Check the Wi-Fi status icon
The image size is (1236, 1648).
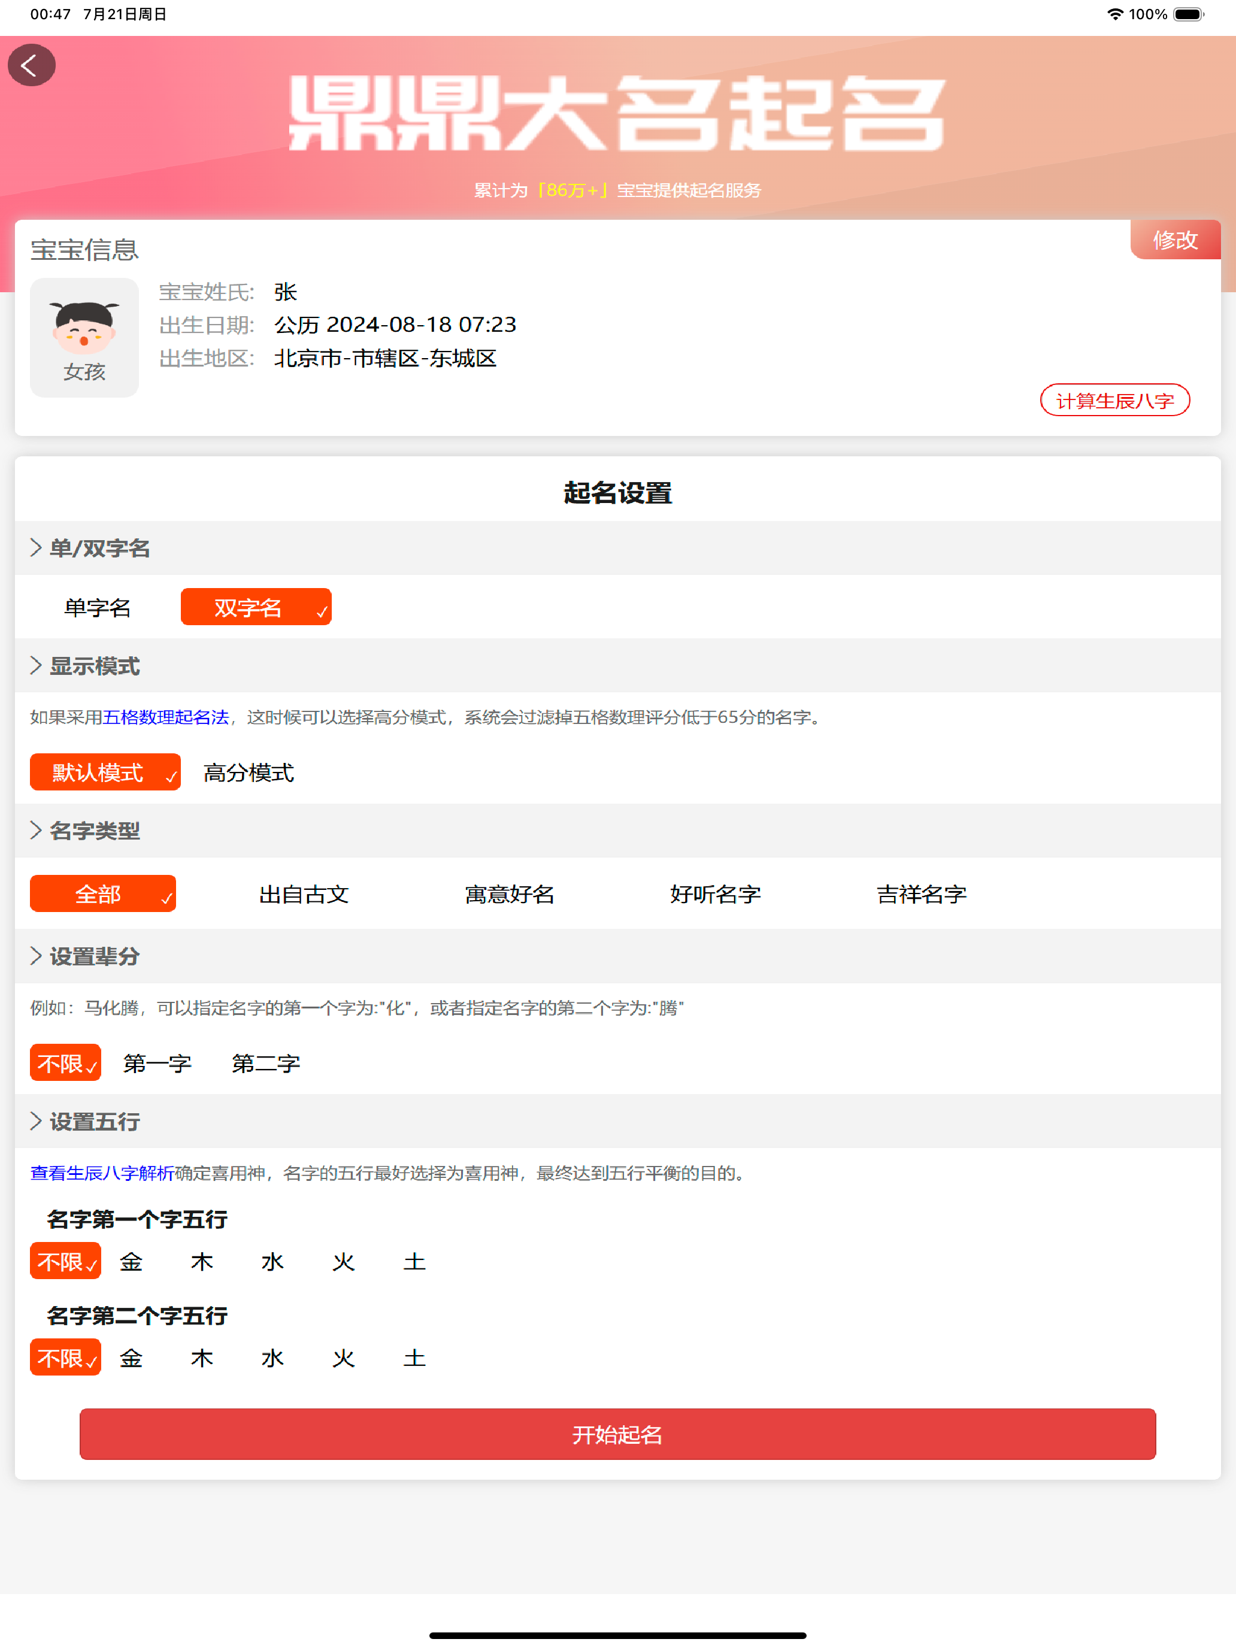pos(1114,14)
